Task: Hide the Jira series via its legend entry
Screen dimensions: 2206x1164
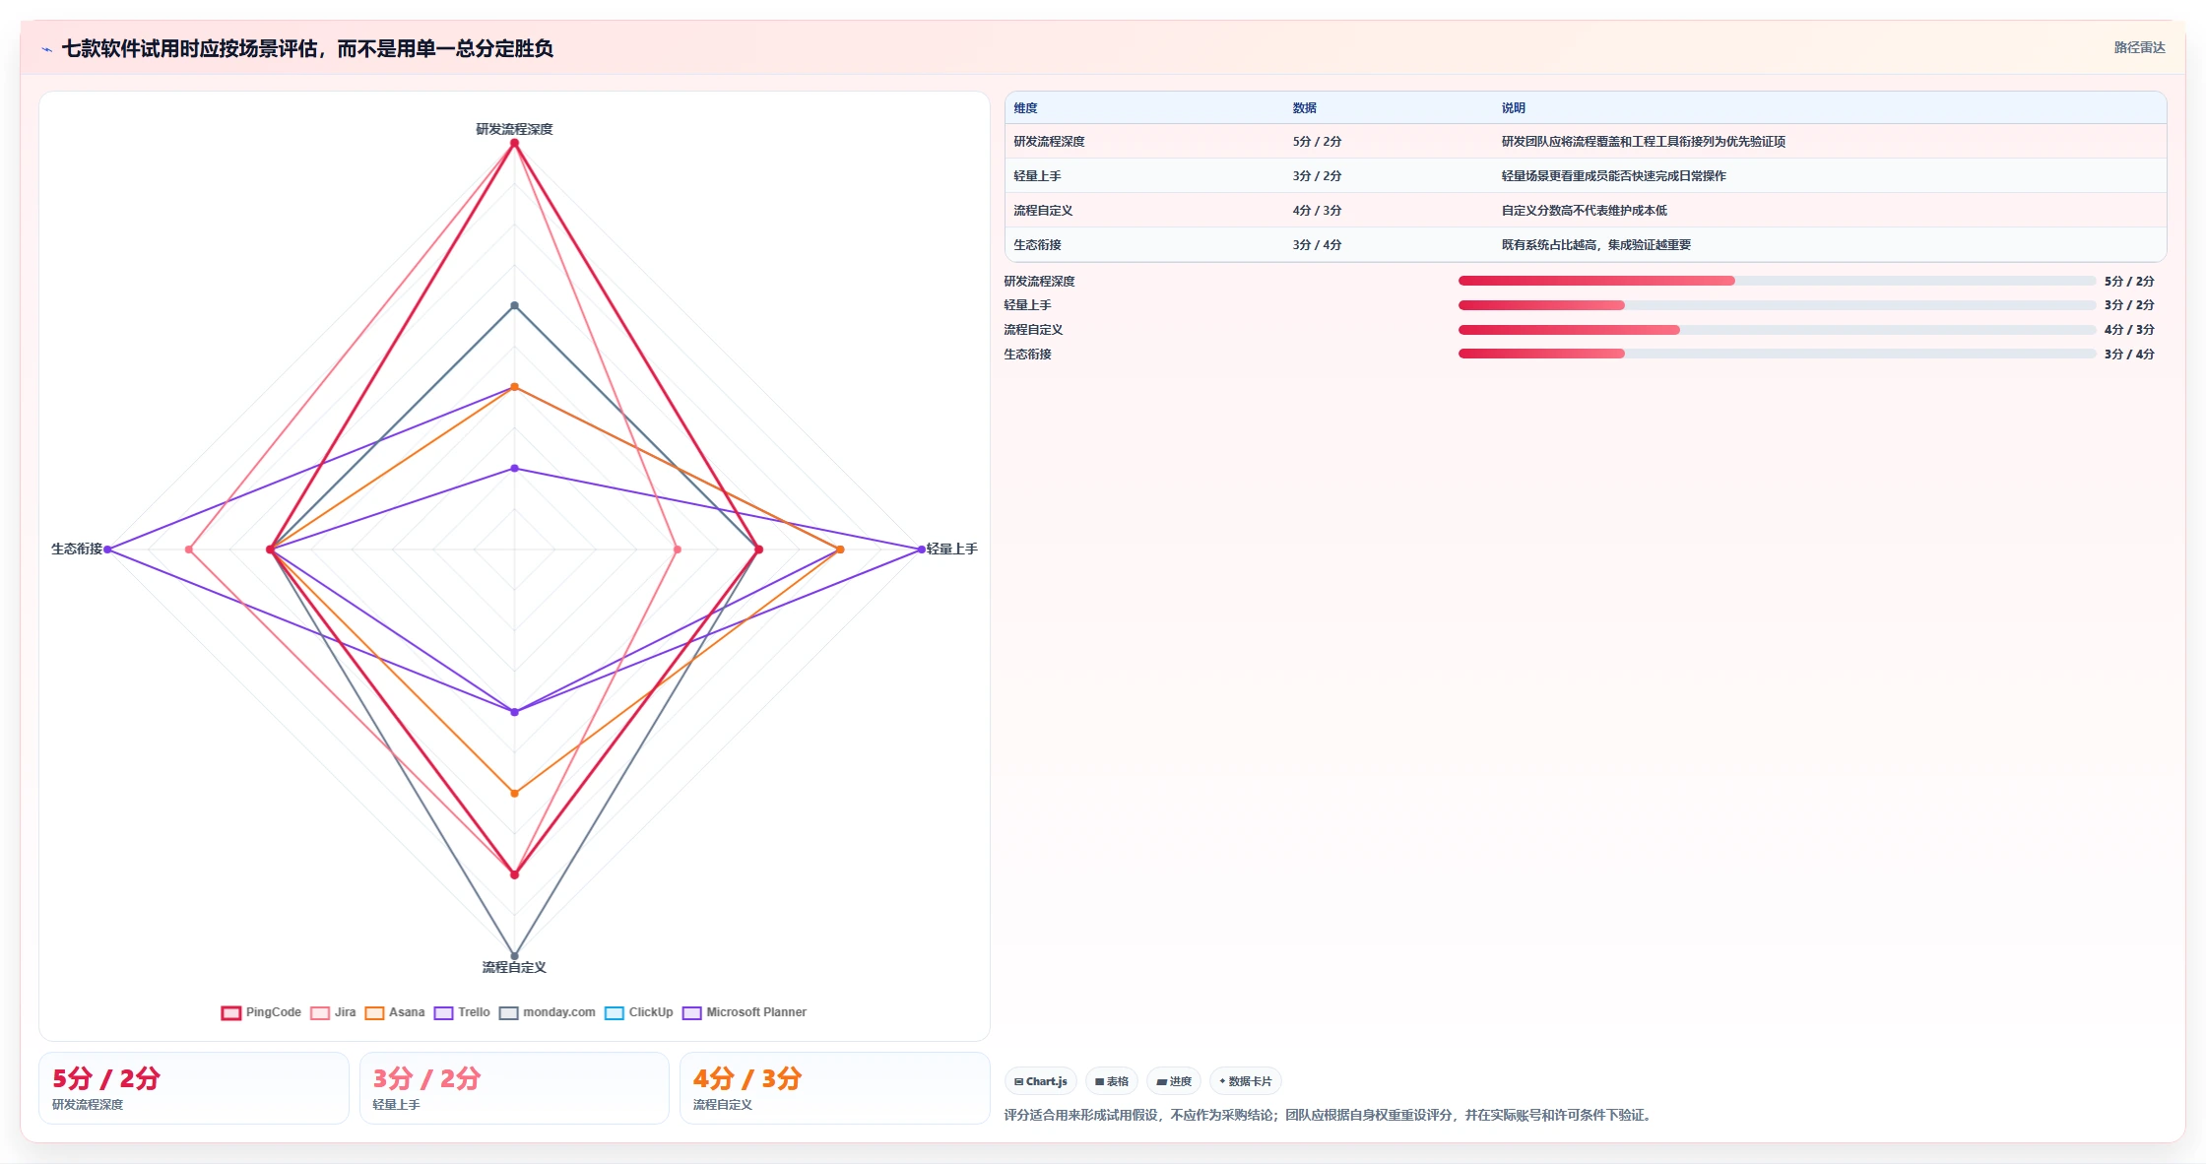Action: tap(333, 1012)
